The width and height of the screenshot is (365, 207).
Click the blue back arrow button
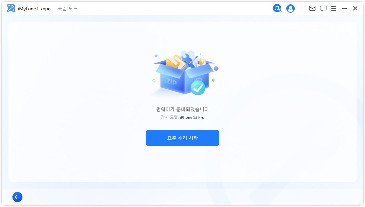pos(17,197)
